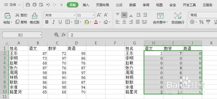Align text right
217x99 pixels.
click(x=131, y=22)
